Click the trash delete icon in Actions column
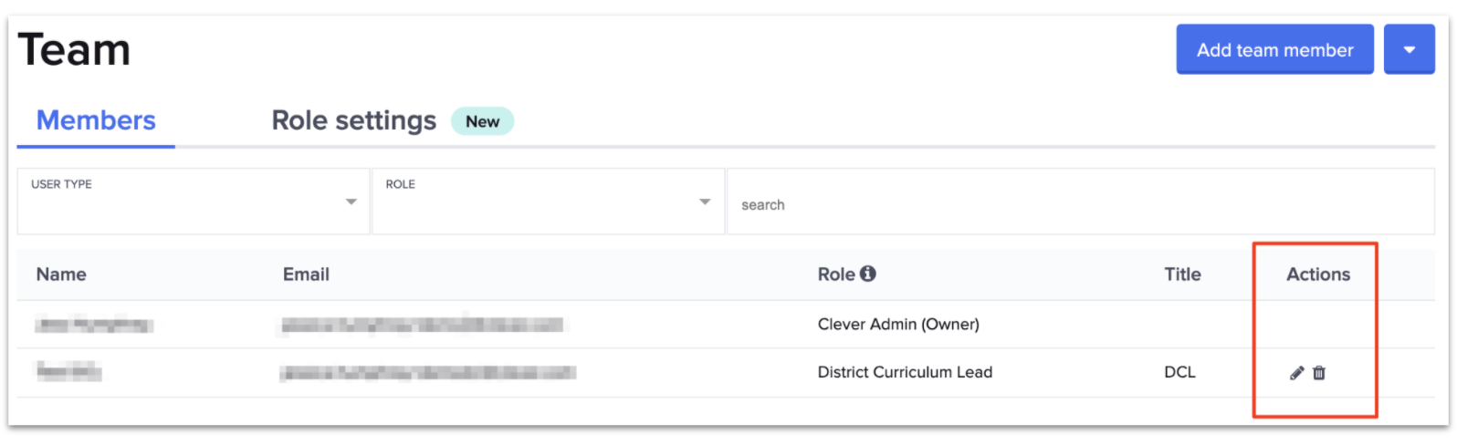This screenshot has height=445, width=1457. click(1319, 373)
